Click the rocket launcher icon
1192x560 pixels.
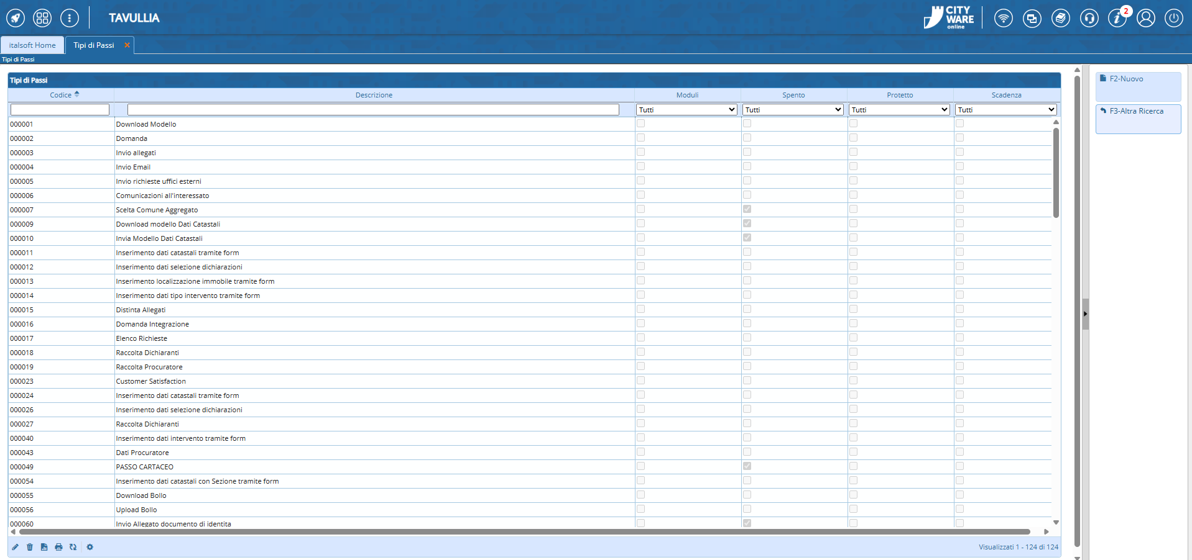[x=16, y=18]
